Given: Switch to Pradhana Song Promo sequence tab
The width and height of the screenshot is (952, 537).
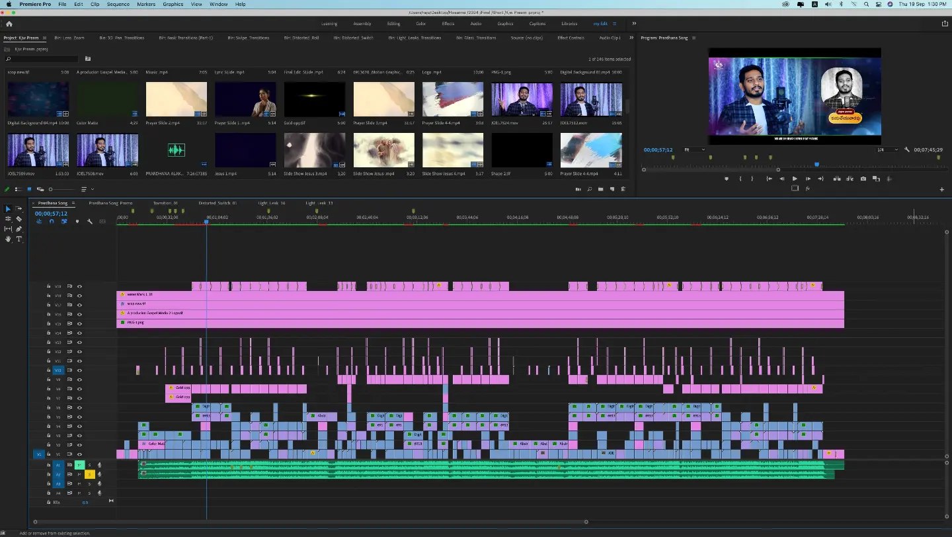Looking at the screenshot, I should 110,203.
